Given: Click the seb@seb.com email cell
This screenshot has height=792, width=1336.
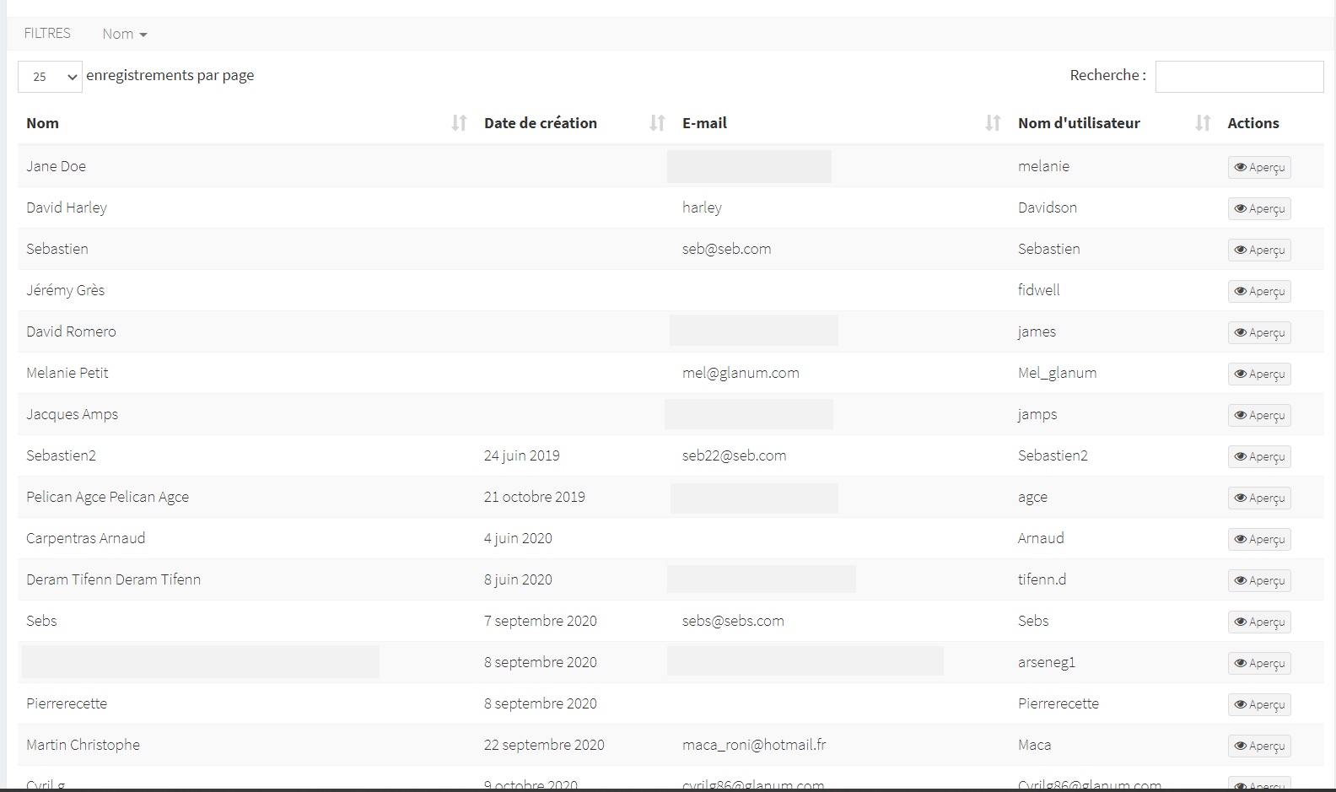Looking at the screenshot, I should 726,249.
